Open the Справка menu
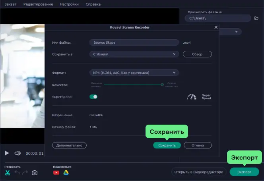The image size is (264, 181). click(93, 4)
